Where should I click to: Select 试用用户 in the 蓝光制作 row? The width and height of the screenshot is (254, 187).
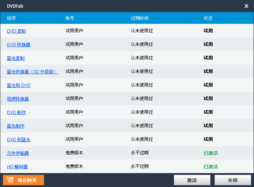coord(74,126)
